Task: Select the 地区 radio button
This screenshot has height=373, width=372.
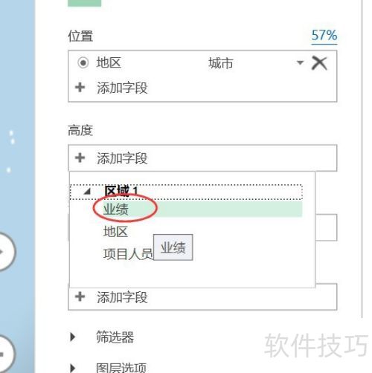Action: (83, 62)
